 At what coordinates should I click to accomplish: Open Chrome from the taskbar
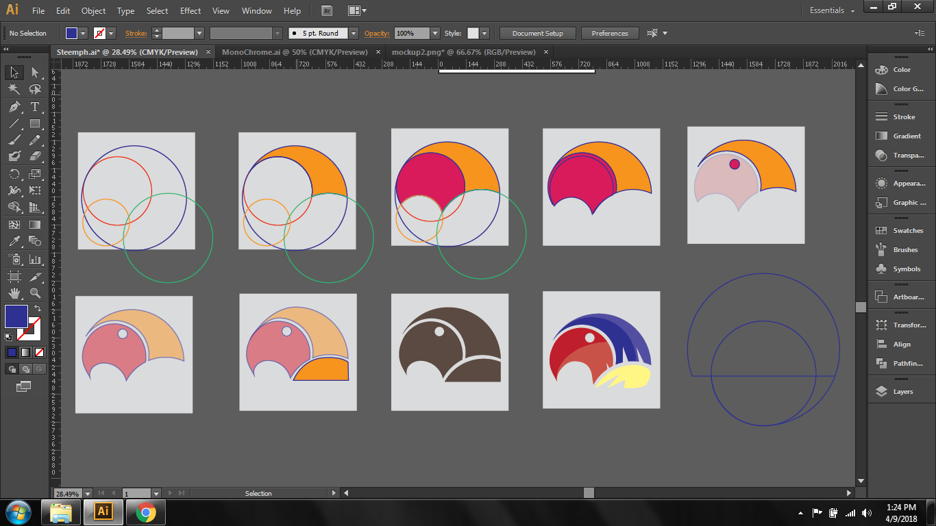click(x=145, y=512)
